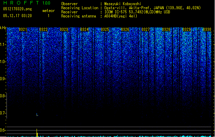The image size is (215, 137).
Task: Click the 1.0 frequency axis label
Action: pyautogui.click(x=3, y=62)
